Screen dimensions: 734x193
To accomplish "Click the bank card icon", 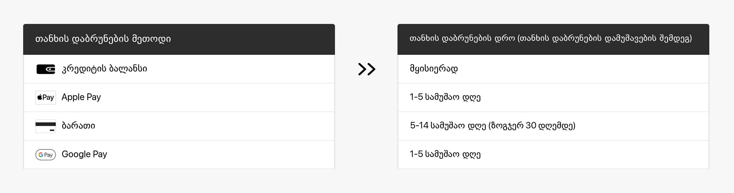I will click(x=46, y=126).
